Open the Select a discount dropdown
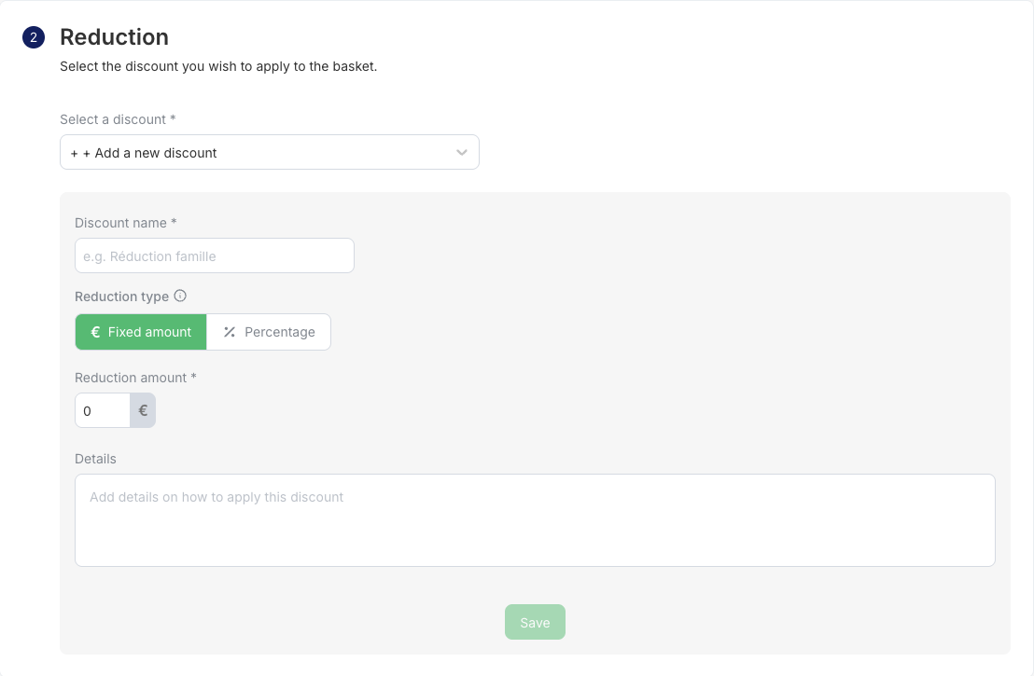1034x676 pixels. (269, 153)
